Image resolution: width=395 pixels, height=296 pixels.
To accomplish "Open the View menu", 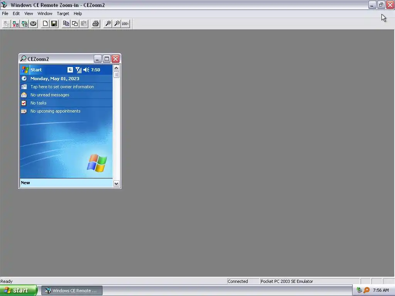I will tap(29, 13).
